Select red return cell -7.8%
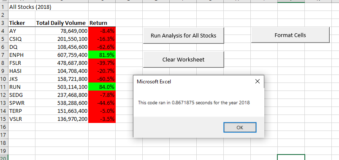The width and height of the screenshot is (339, 160). click(102, 95)
